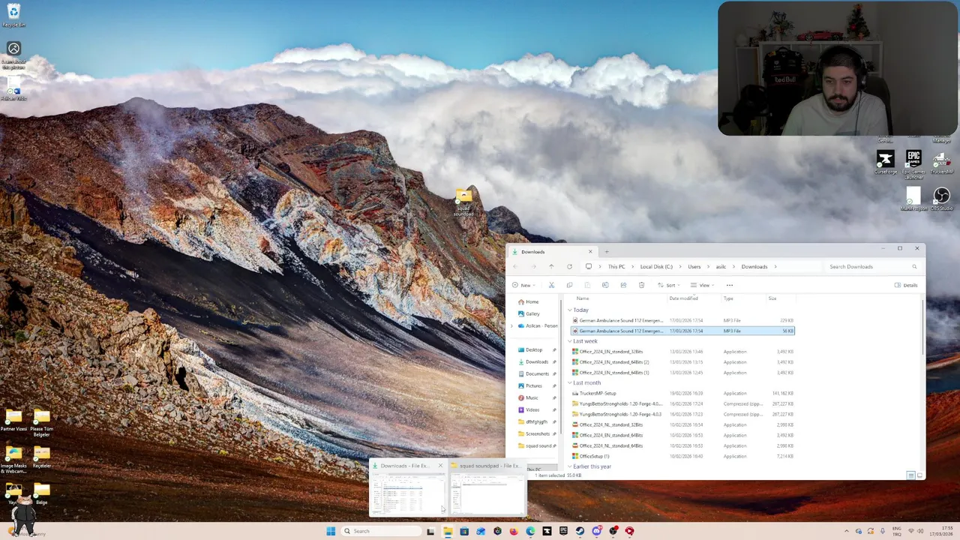Go up one folder level with Up arrow
Screen dimensions: 960x540
click(551, 266)
